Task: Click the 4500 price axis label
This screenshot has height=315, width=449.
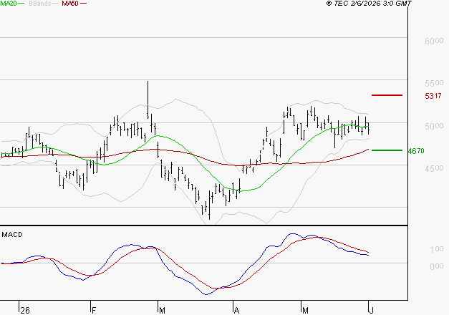Action: tap(434, 168)
